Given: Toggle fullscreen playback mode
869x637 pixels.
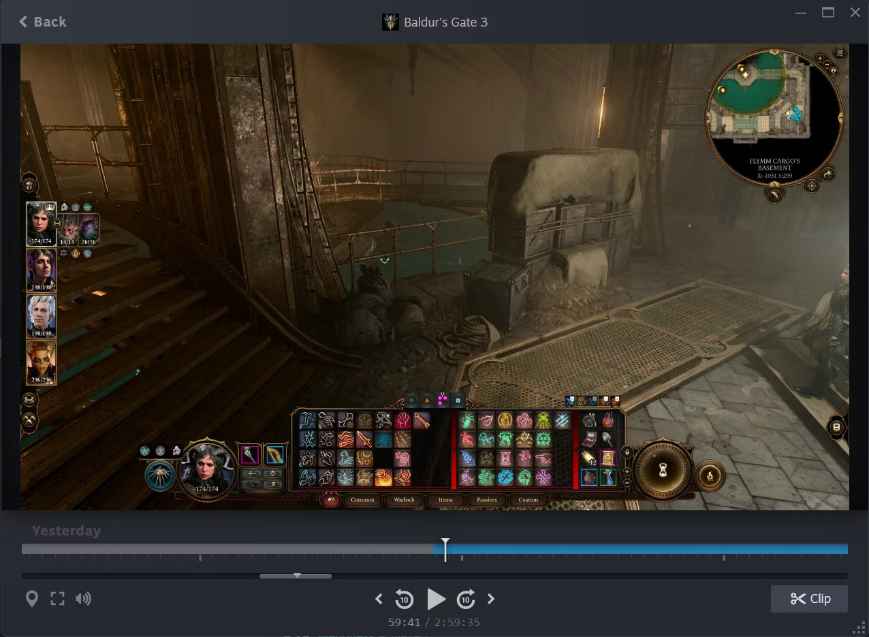Looking at the screenshot, I should click(x=57, y=598).
